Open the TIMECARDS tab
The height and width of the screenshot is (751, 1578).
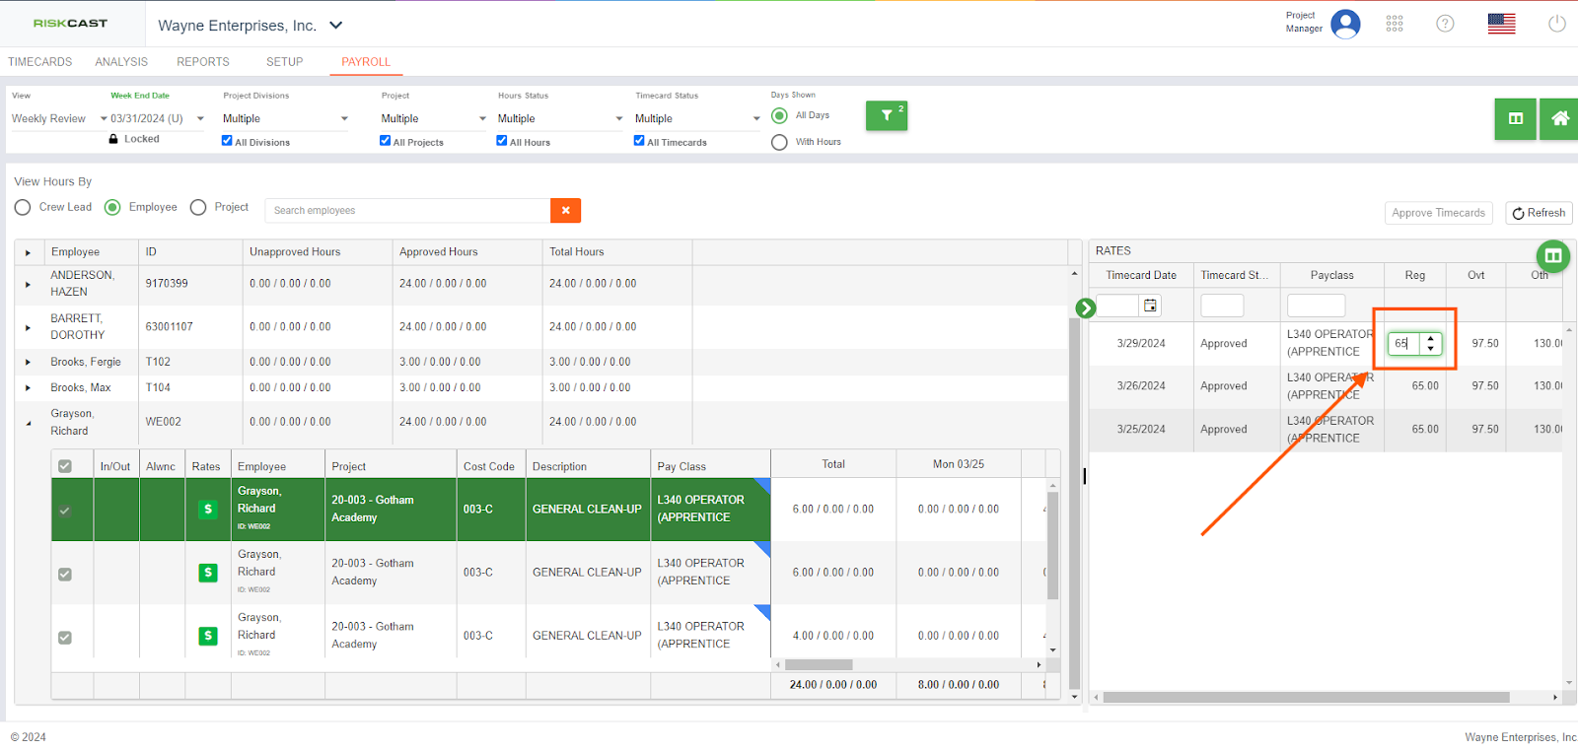click(40, 62)
